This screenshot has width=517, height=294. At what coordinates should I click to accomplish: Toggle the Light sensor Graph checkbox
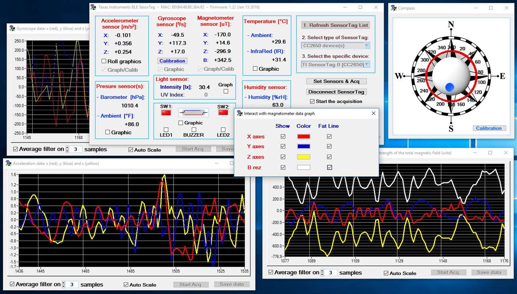coord(226,91)
